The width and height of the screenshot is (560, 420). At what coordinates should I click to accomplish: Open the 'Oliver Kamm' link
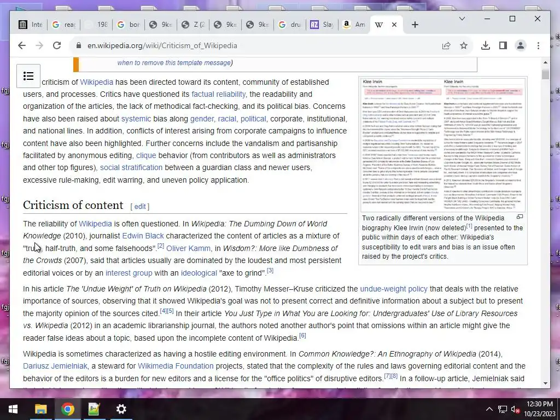(x=188, y=249)
